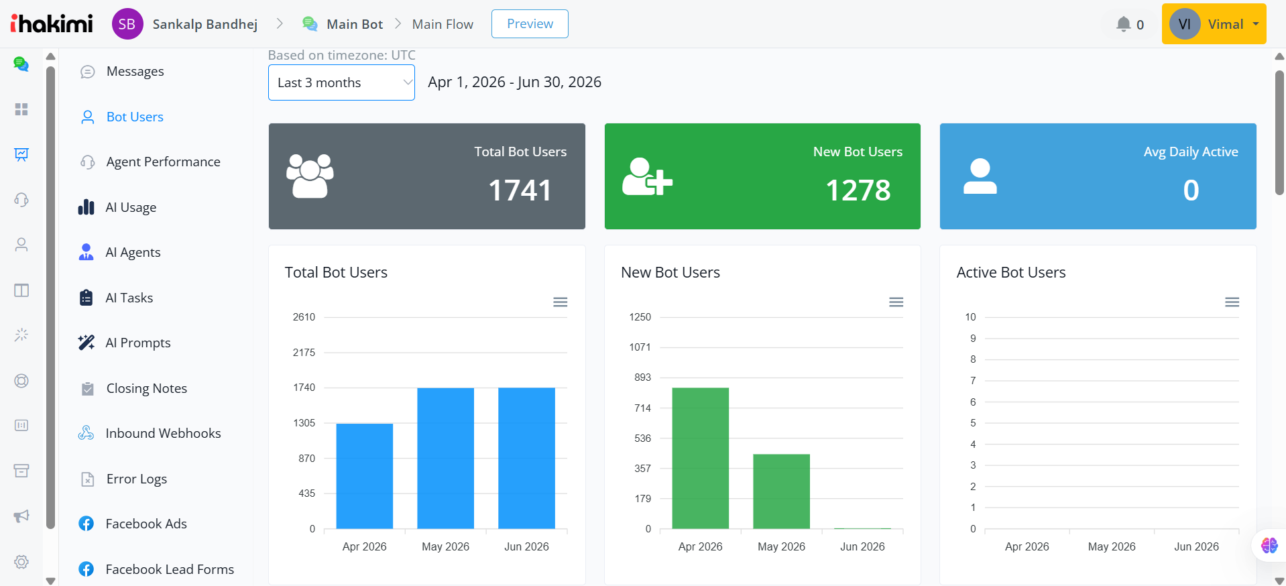This screenshot has width=1286, height=586.
Task: Select the dashboard grid icon in left rail
Action: tap(21, 109)
